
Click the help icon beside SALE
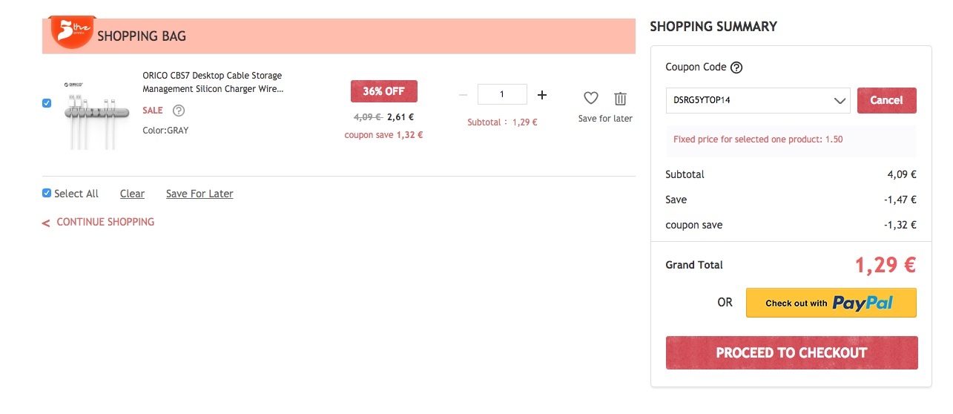pos(179,111)
